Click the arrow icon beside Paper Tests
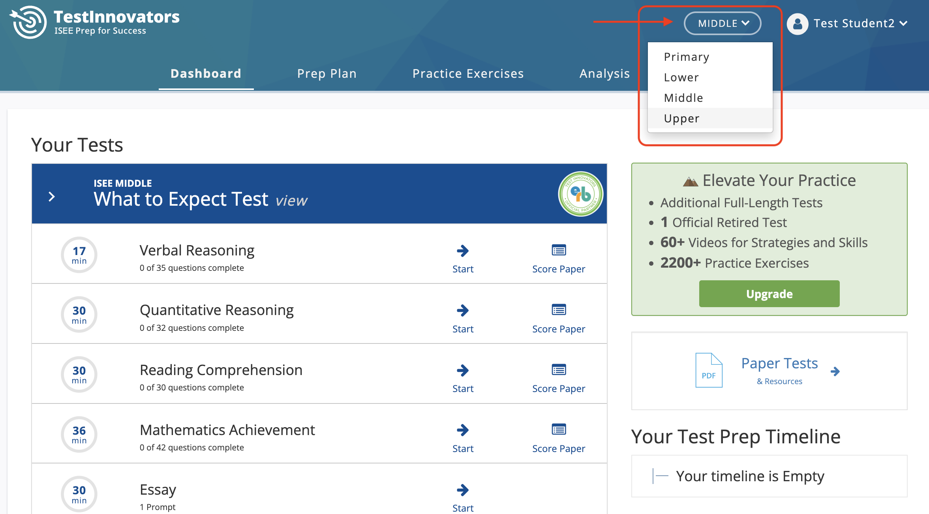The height and width of the screenshot is (514, 929). [x=835, y=371]
